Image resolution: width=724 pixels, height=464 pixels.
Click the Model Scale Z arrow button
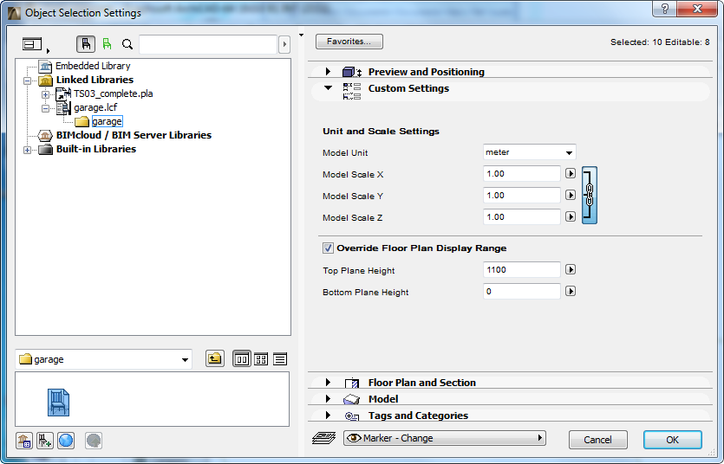(x=571, y=217)
